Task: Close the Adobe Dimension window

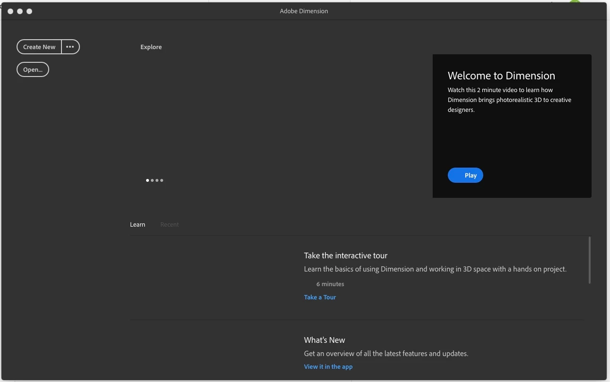Action: click(x=10, y=11)
